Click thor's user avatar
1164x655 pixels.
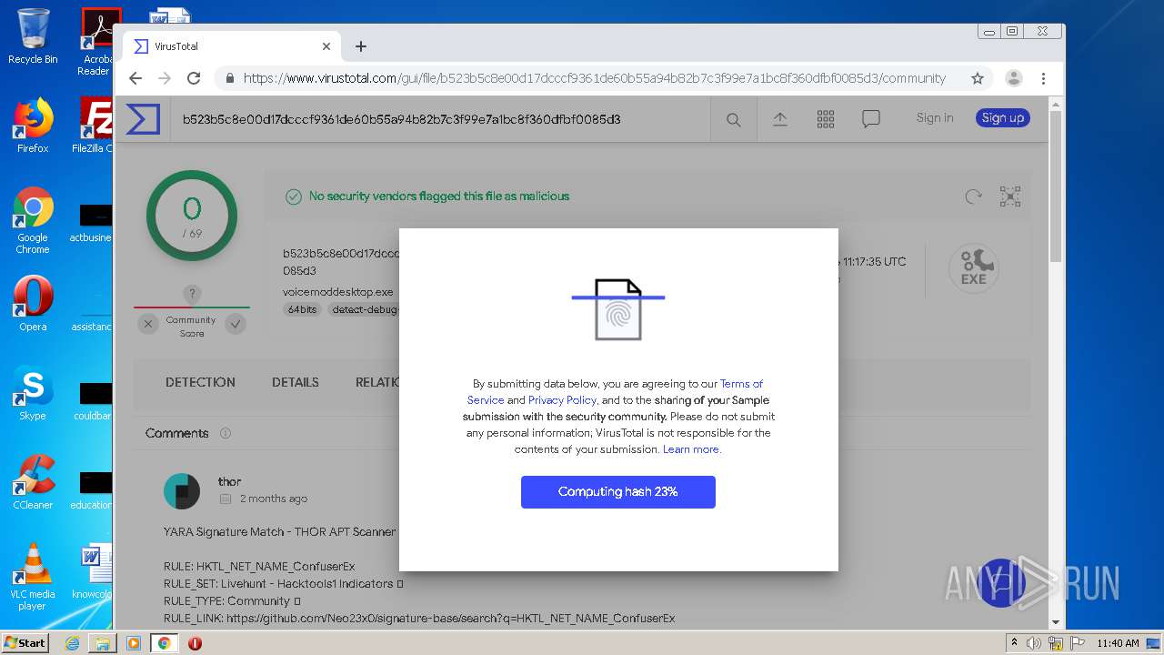click(182, 490)
